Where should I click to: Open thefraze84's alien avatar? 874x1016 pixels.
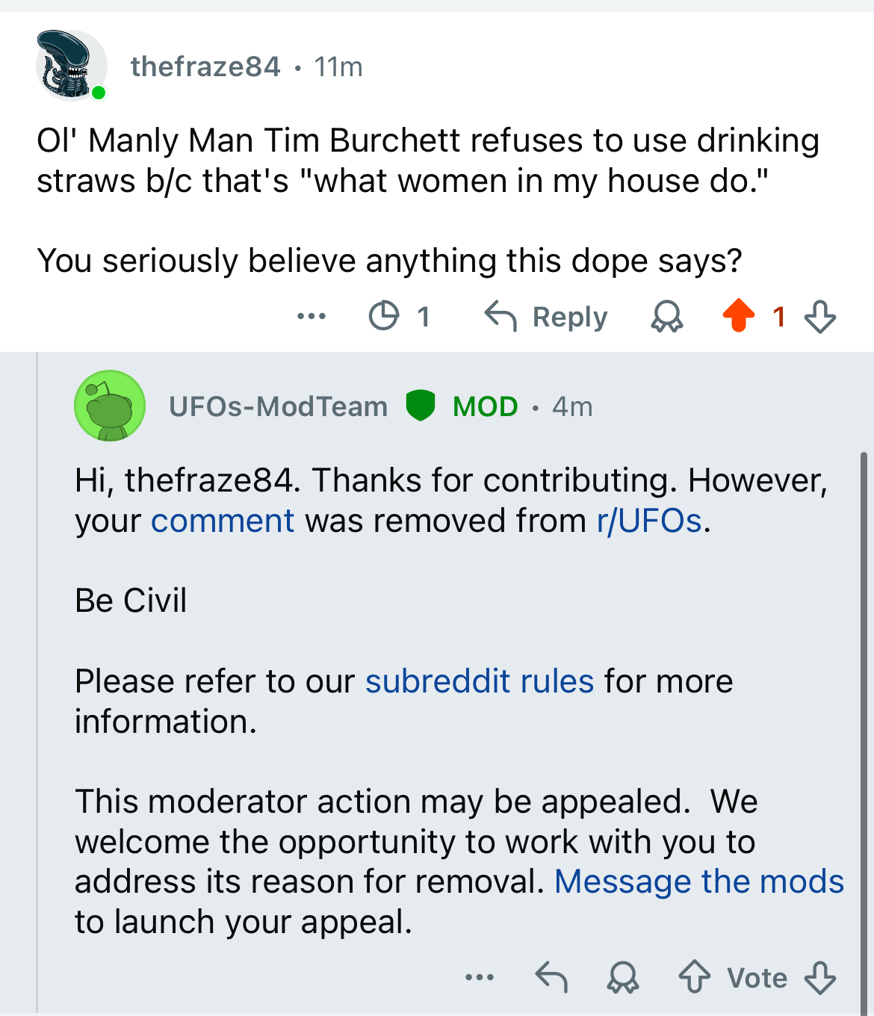click(x=70, y=66)
